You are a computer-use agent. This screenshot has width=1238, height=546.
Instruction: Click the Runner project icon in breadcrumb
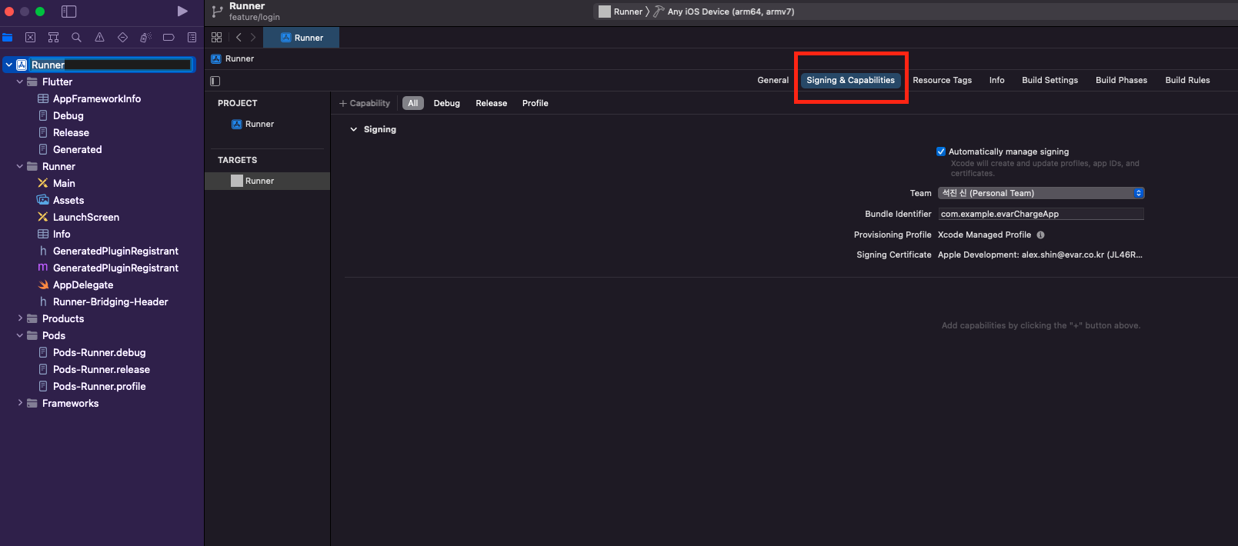click(216, 58)
